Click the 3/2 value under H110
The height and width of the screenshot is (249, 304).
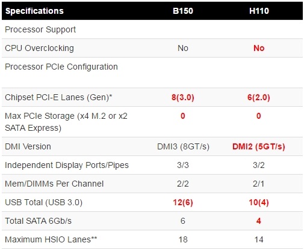pos(259,165)
